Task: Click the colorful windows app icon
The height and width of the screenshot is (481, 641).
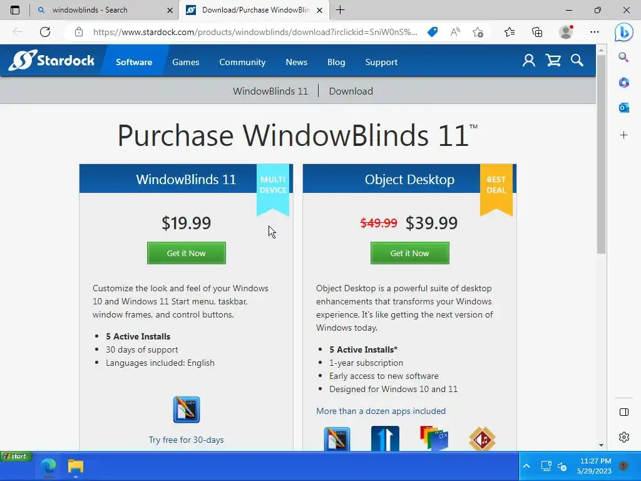Action: tap(434, 438)
